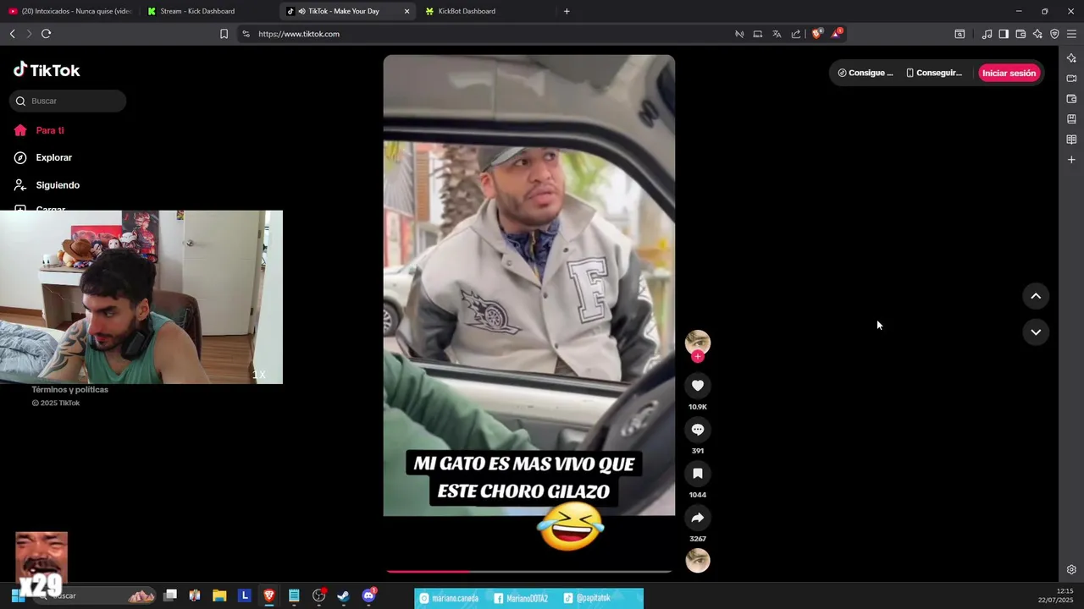
Task: Open the browser hamburger menu
Action: pos(1071,34)
